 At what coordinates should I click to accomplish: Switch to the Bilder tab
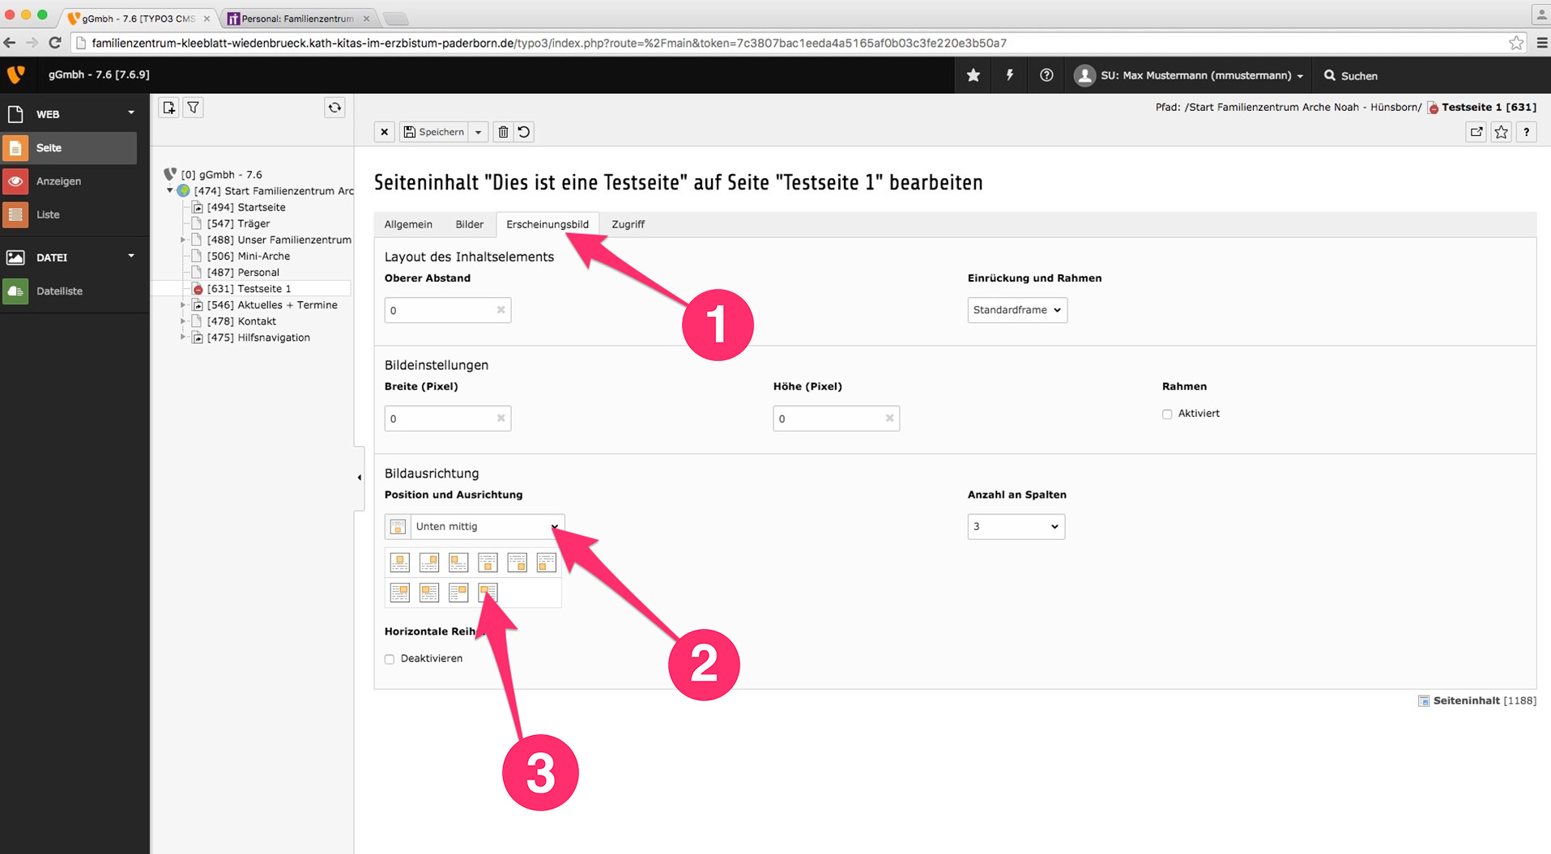point(469,224)
